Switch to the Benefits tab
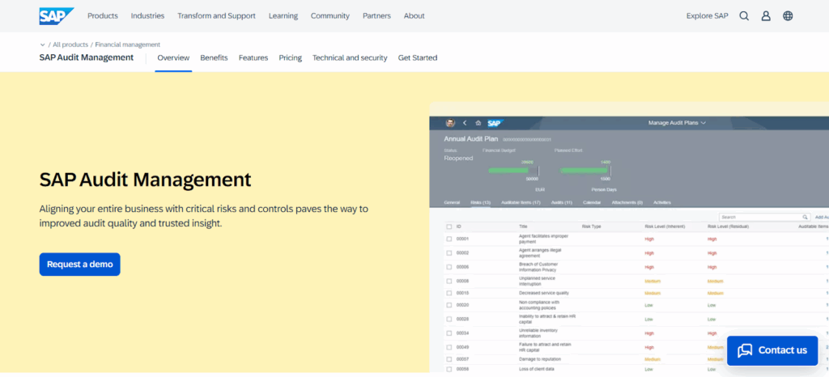 [x=214, y=57]
